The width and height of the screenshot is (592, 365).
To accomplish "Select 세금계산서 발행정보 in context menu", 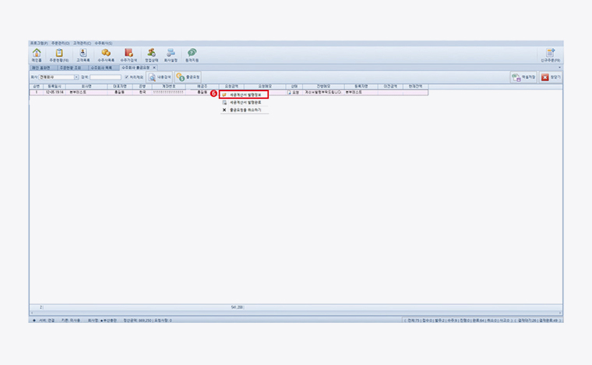I will pos(245,94).
